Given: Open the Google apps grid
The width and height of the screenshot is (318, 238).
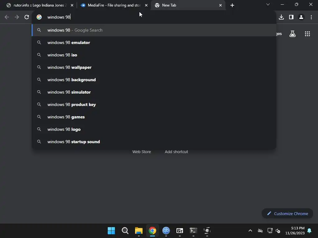Looking at the screenshot, I should click(x=307, y=34).
